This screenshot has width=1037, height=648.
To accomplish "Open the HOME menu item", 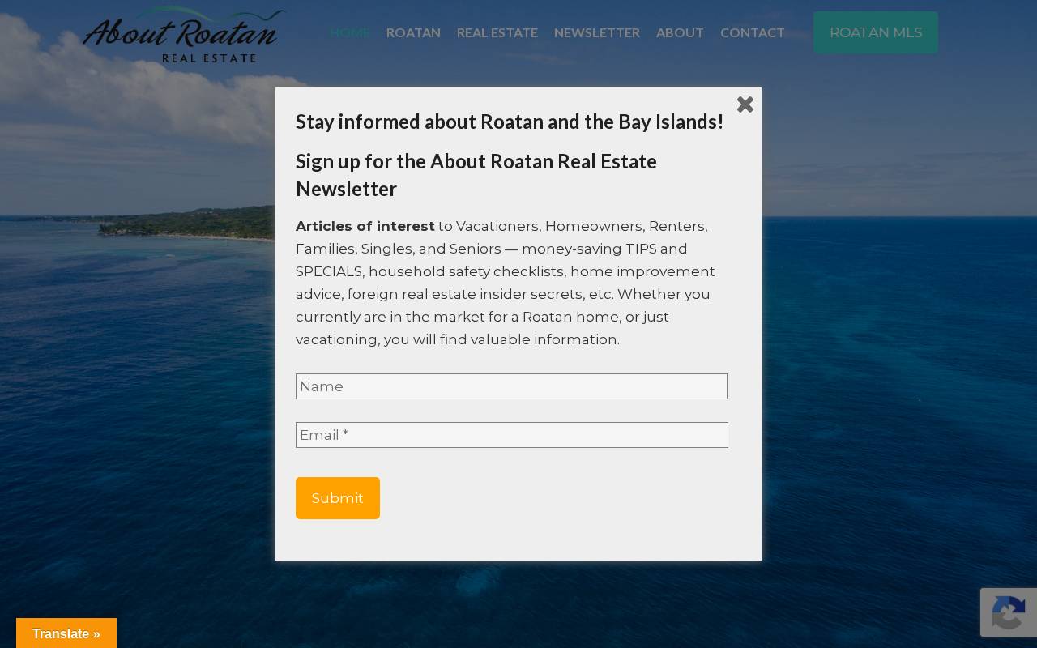I will point(350,32).
